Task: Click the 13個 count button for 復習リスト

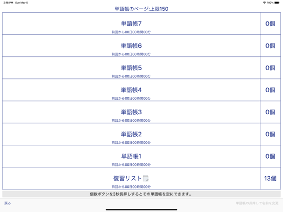Action: tap(270, 178)
